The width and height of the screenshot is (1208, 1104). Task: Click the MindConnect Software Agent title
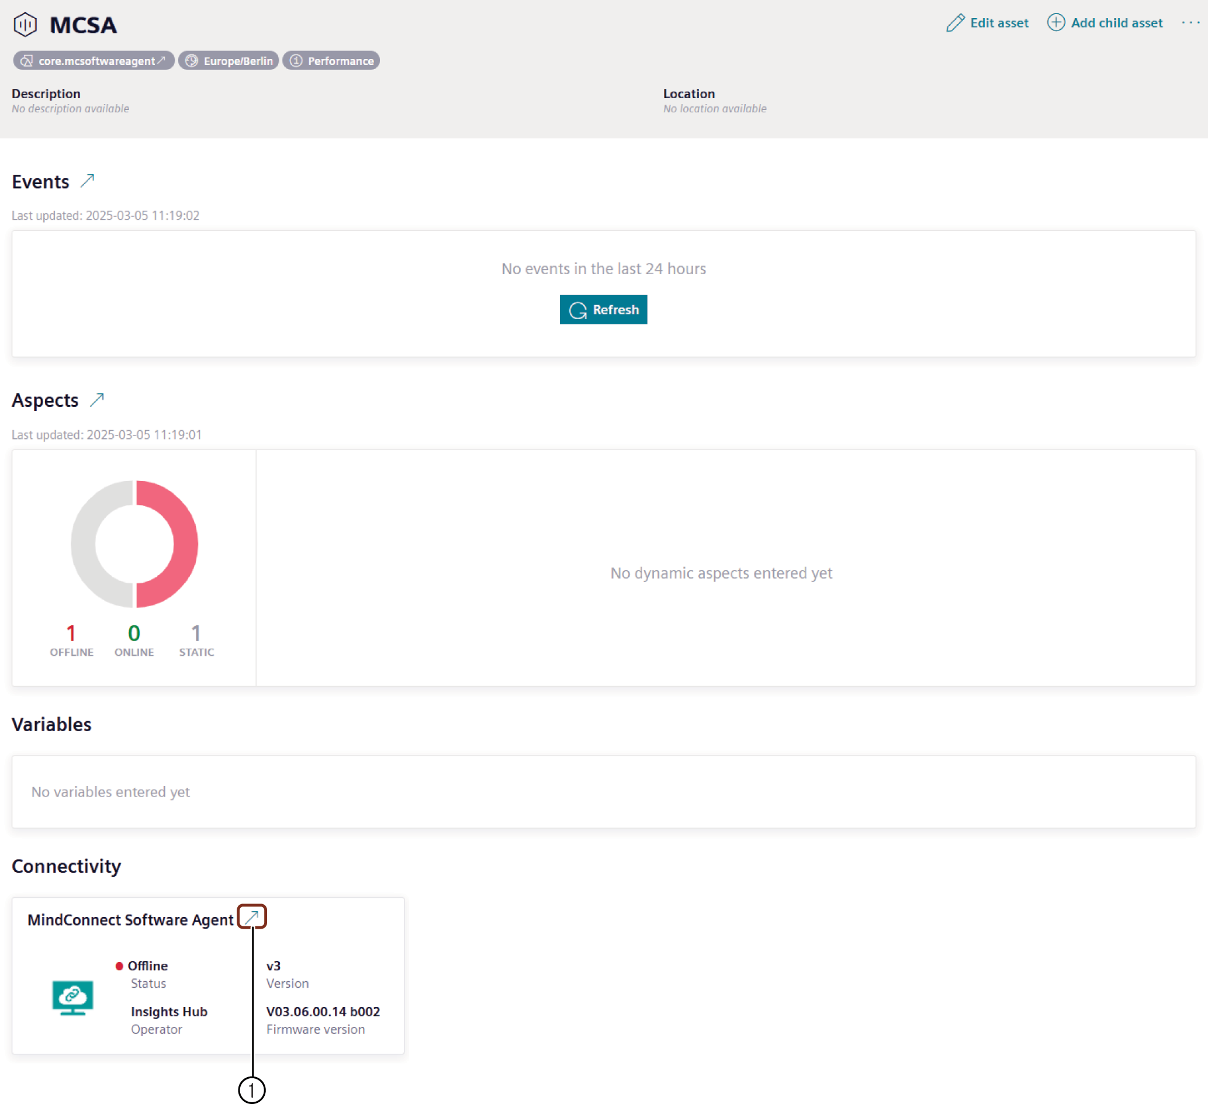click(x=131, y=919)
